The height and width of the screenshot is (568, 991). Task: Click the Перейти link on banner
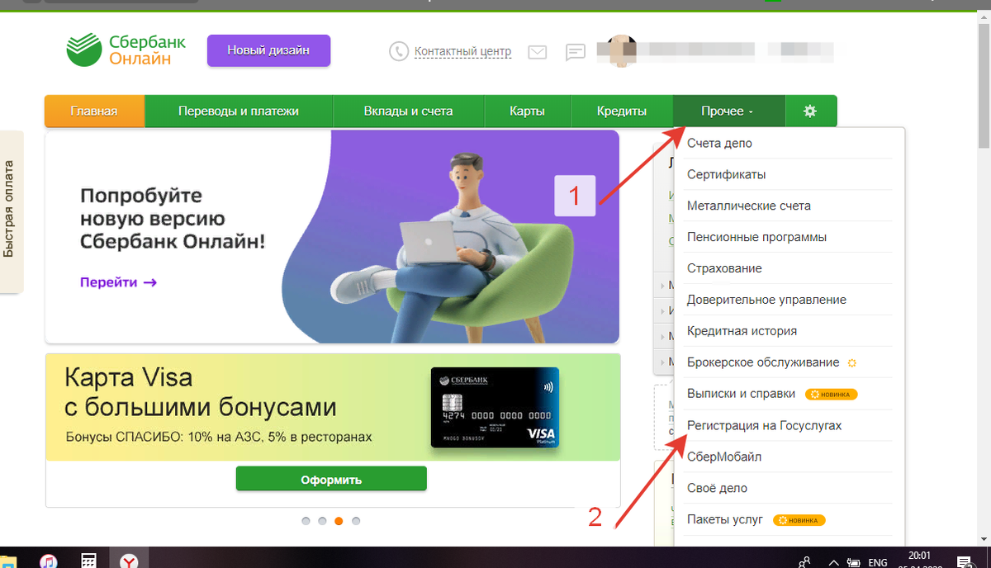pos(118,282)
